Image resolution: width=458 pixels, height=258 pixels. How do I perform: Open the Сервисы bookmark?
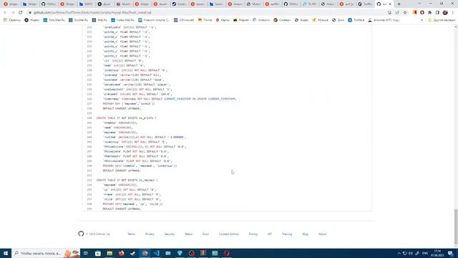pos(11,20)
